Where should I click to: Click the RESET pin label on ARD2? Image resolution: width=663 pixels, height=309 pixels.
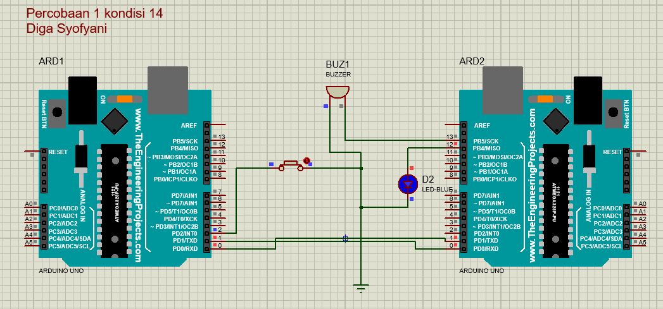click(x=613, y=152)
